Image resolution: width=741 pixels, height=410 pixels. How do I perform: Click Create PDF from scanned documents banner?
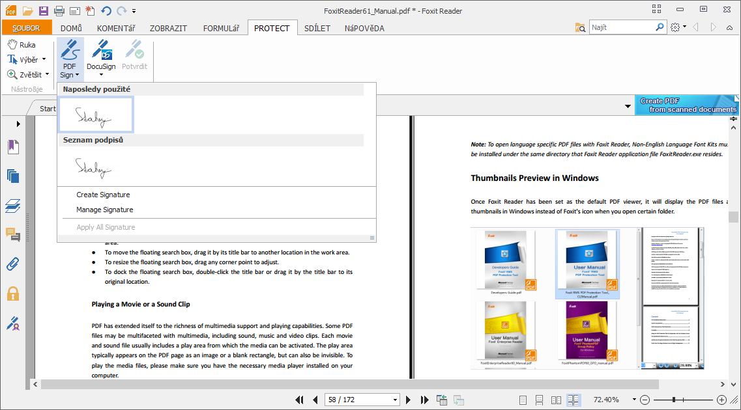coord(687,105)
